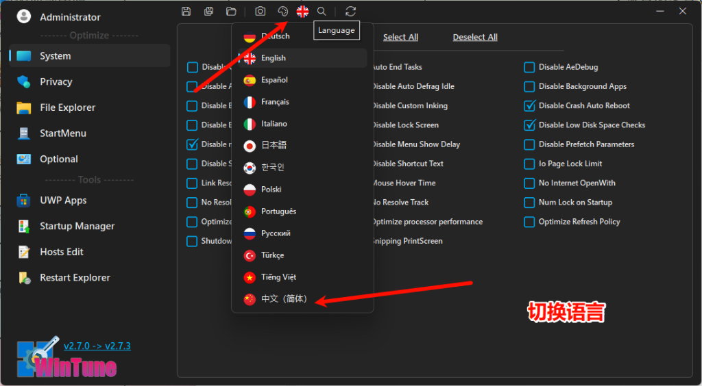Enable the Disable AeDebug checkbox
This screenshot has height=386, width=702.
point(529,67)
